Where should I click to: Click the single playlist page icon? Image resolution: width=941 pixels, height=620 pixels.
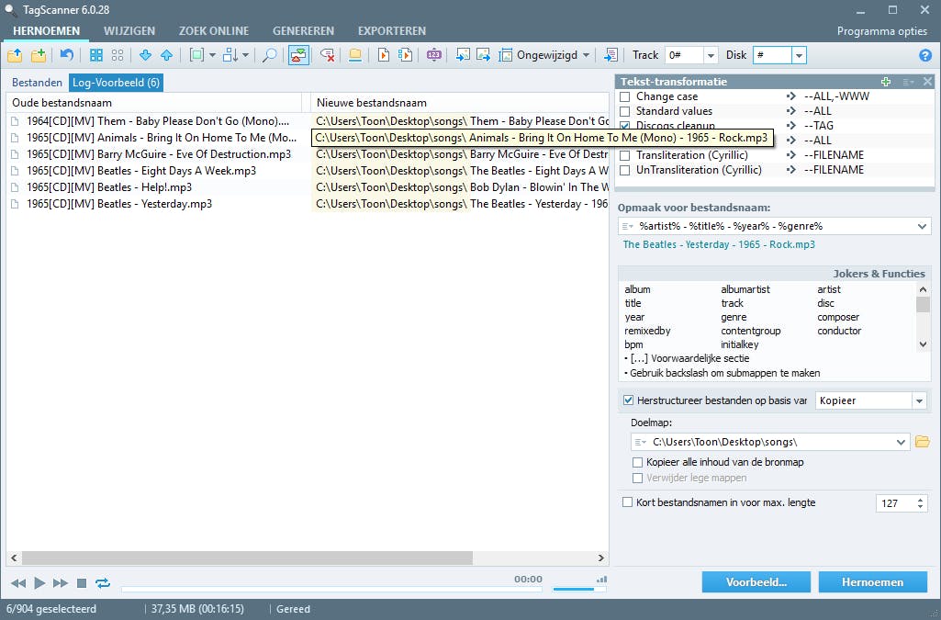tap(383, 55)
